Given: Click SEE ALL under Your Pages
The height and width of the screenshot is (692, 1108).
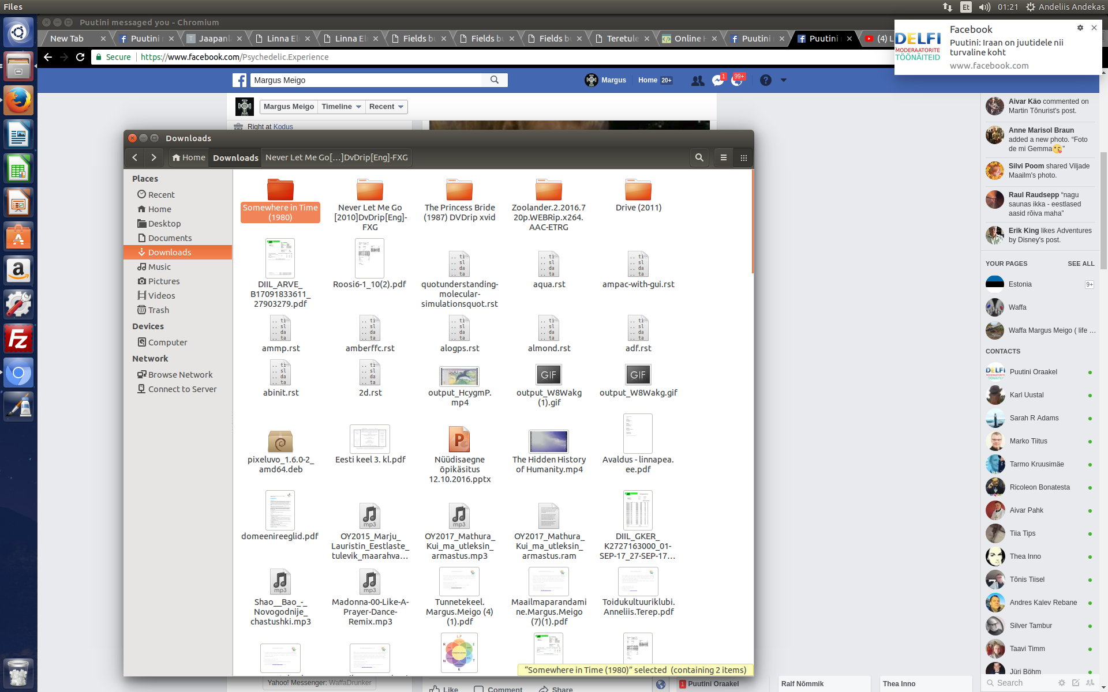Looking at the screenshot, I should [x=1080, y=264].
